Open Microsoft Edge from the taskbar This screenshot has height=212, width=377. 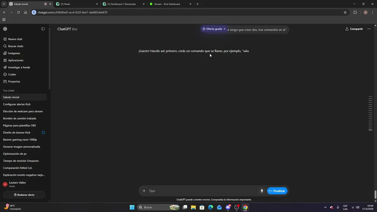click(211, 207)
